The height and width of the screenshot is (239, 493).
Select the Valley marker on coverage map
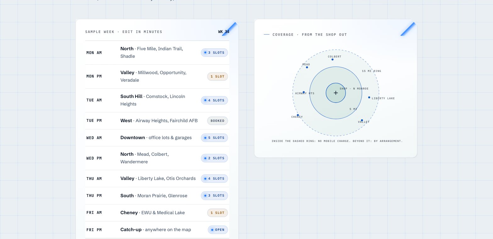pyautogui.click(x=362, y=120)
